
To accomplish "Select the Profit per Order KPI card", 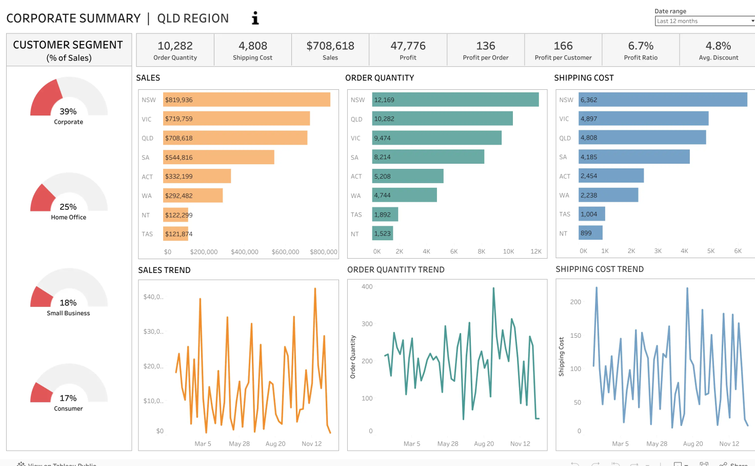I will [486, 50].
